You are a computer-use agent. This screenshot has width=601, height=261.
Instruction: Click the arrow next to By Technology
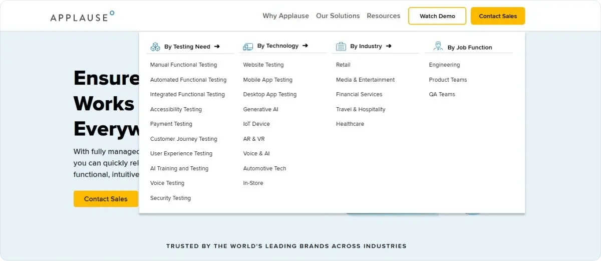click(305, 46)
